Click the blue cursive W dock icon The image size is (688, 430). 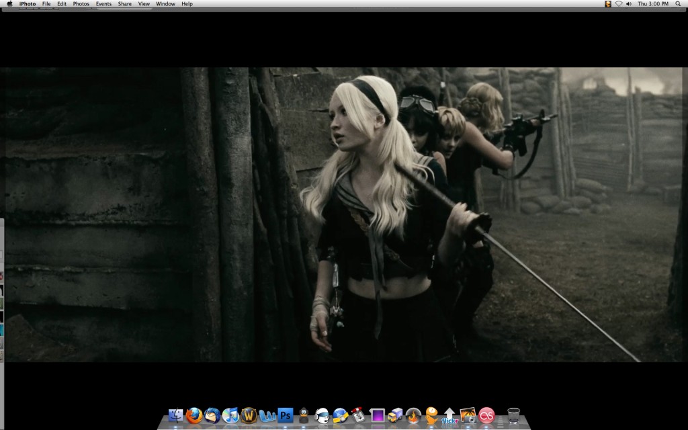pyautogui.click(x=267, y=415)
